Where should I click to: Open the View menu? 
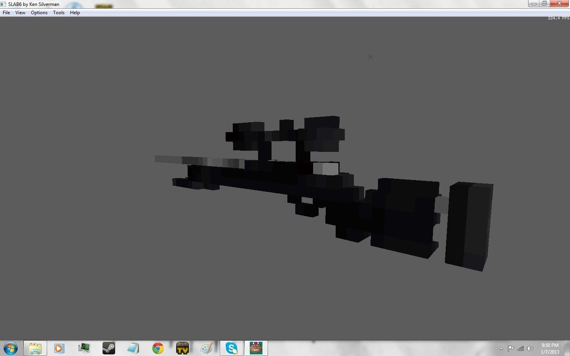[x=20, y=13]
